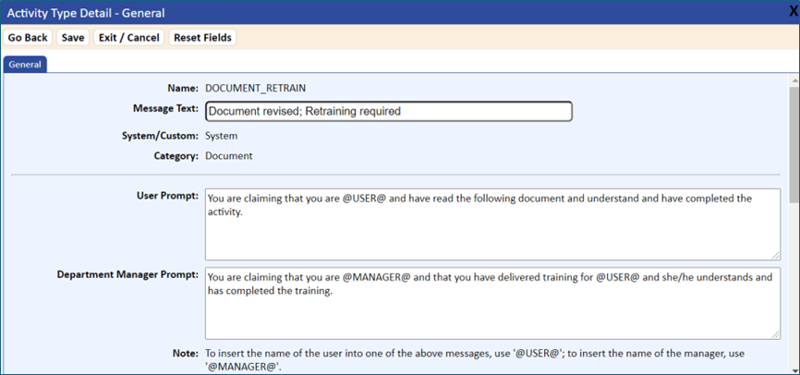Click the Go Back button

(28, 38)
